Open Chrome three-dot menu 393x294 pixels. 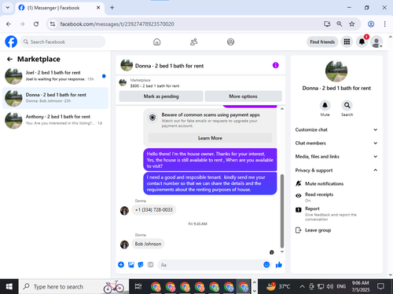point(384,24)
